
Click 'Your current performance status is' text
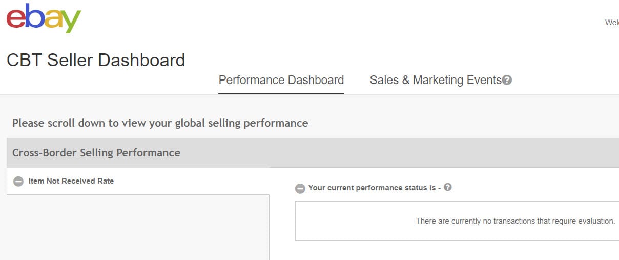pyautogui.click(x=375, y=188)
